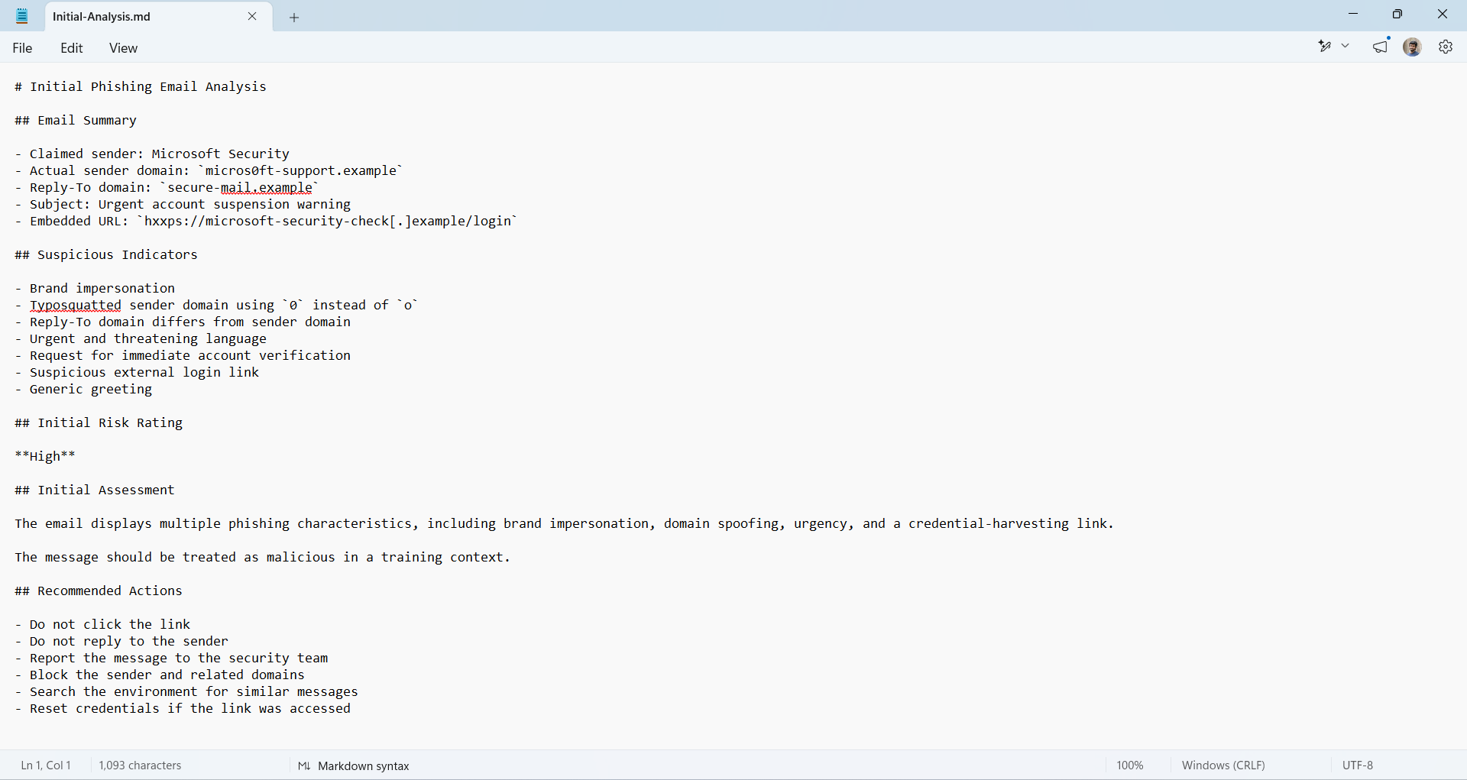This screenshot has width=1467, height=780.
Task: Close the Initial-Analysis.md tab
Action: coord(252,16)
